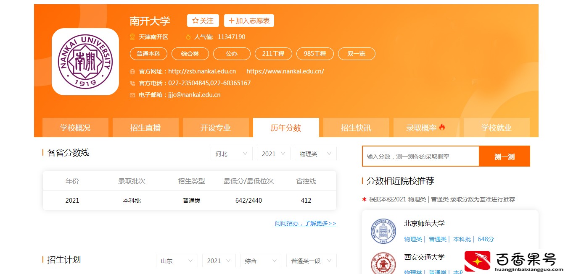Click the 648分 score for 北京师范大学
This screenshot has width=568, height=274.
486,239
